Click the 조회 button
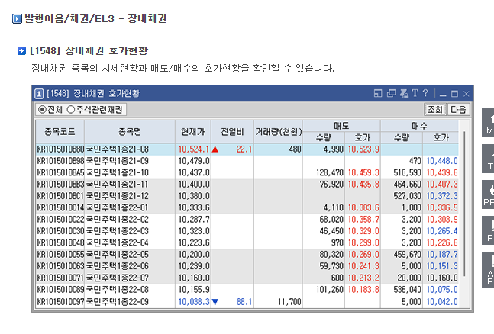 coord(435,110)
